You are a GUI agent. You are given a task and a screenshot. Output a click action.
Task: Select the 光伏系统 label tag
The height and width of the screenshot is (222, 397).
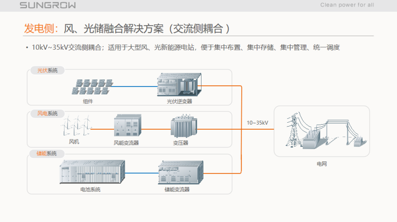coord(47,70)
